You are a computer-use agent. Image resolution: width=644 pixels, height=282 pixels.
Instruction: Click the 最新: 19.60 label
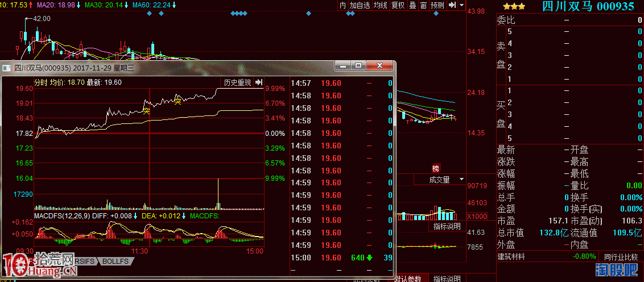(x=104, y=82)
